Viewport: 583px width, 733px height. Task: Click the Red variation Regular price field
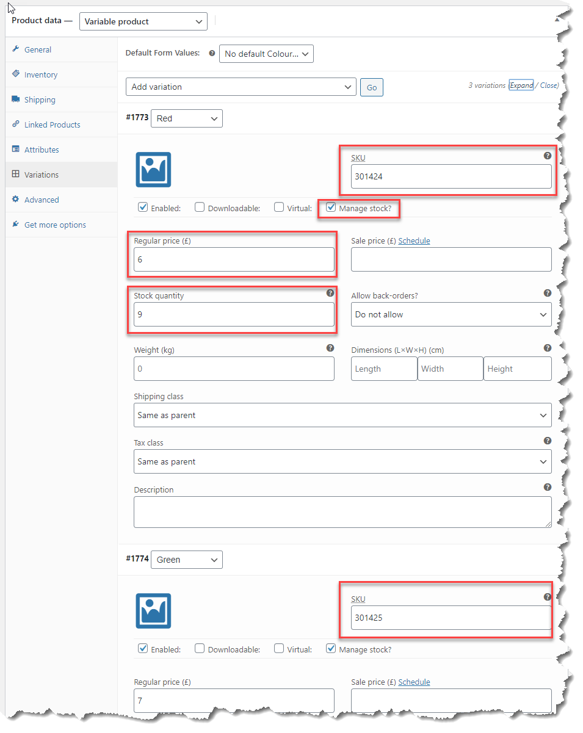pos(234,259)
